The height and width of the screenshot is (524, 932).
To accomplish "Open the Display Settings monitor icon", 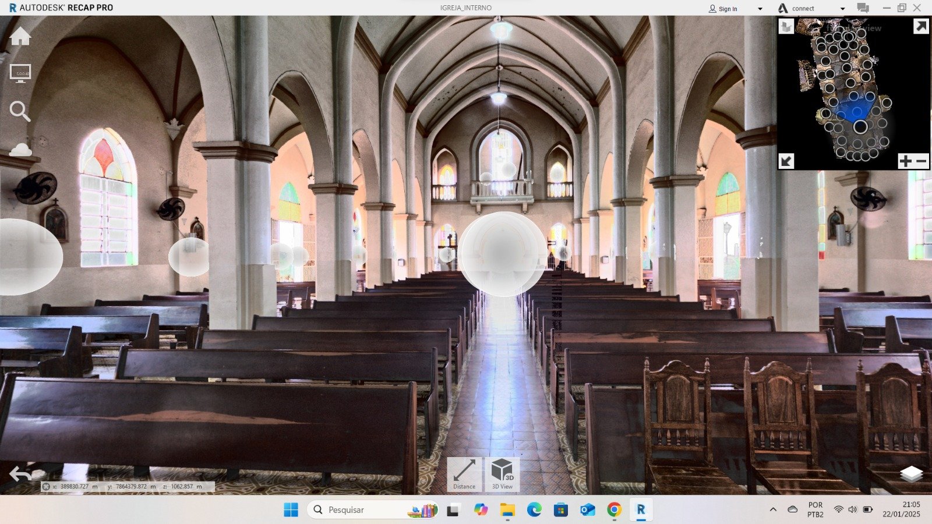I will pyautogui.click(x=20, y=73).
